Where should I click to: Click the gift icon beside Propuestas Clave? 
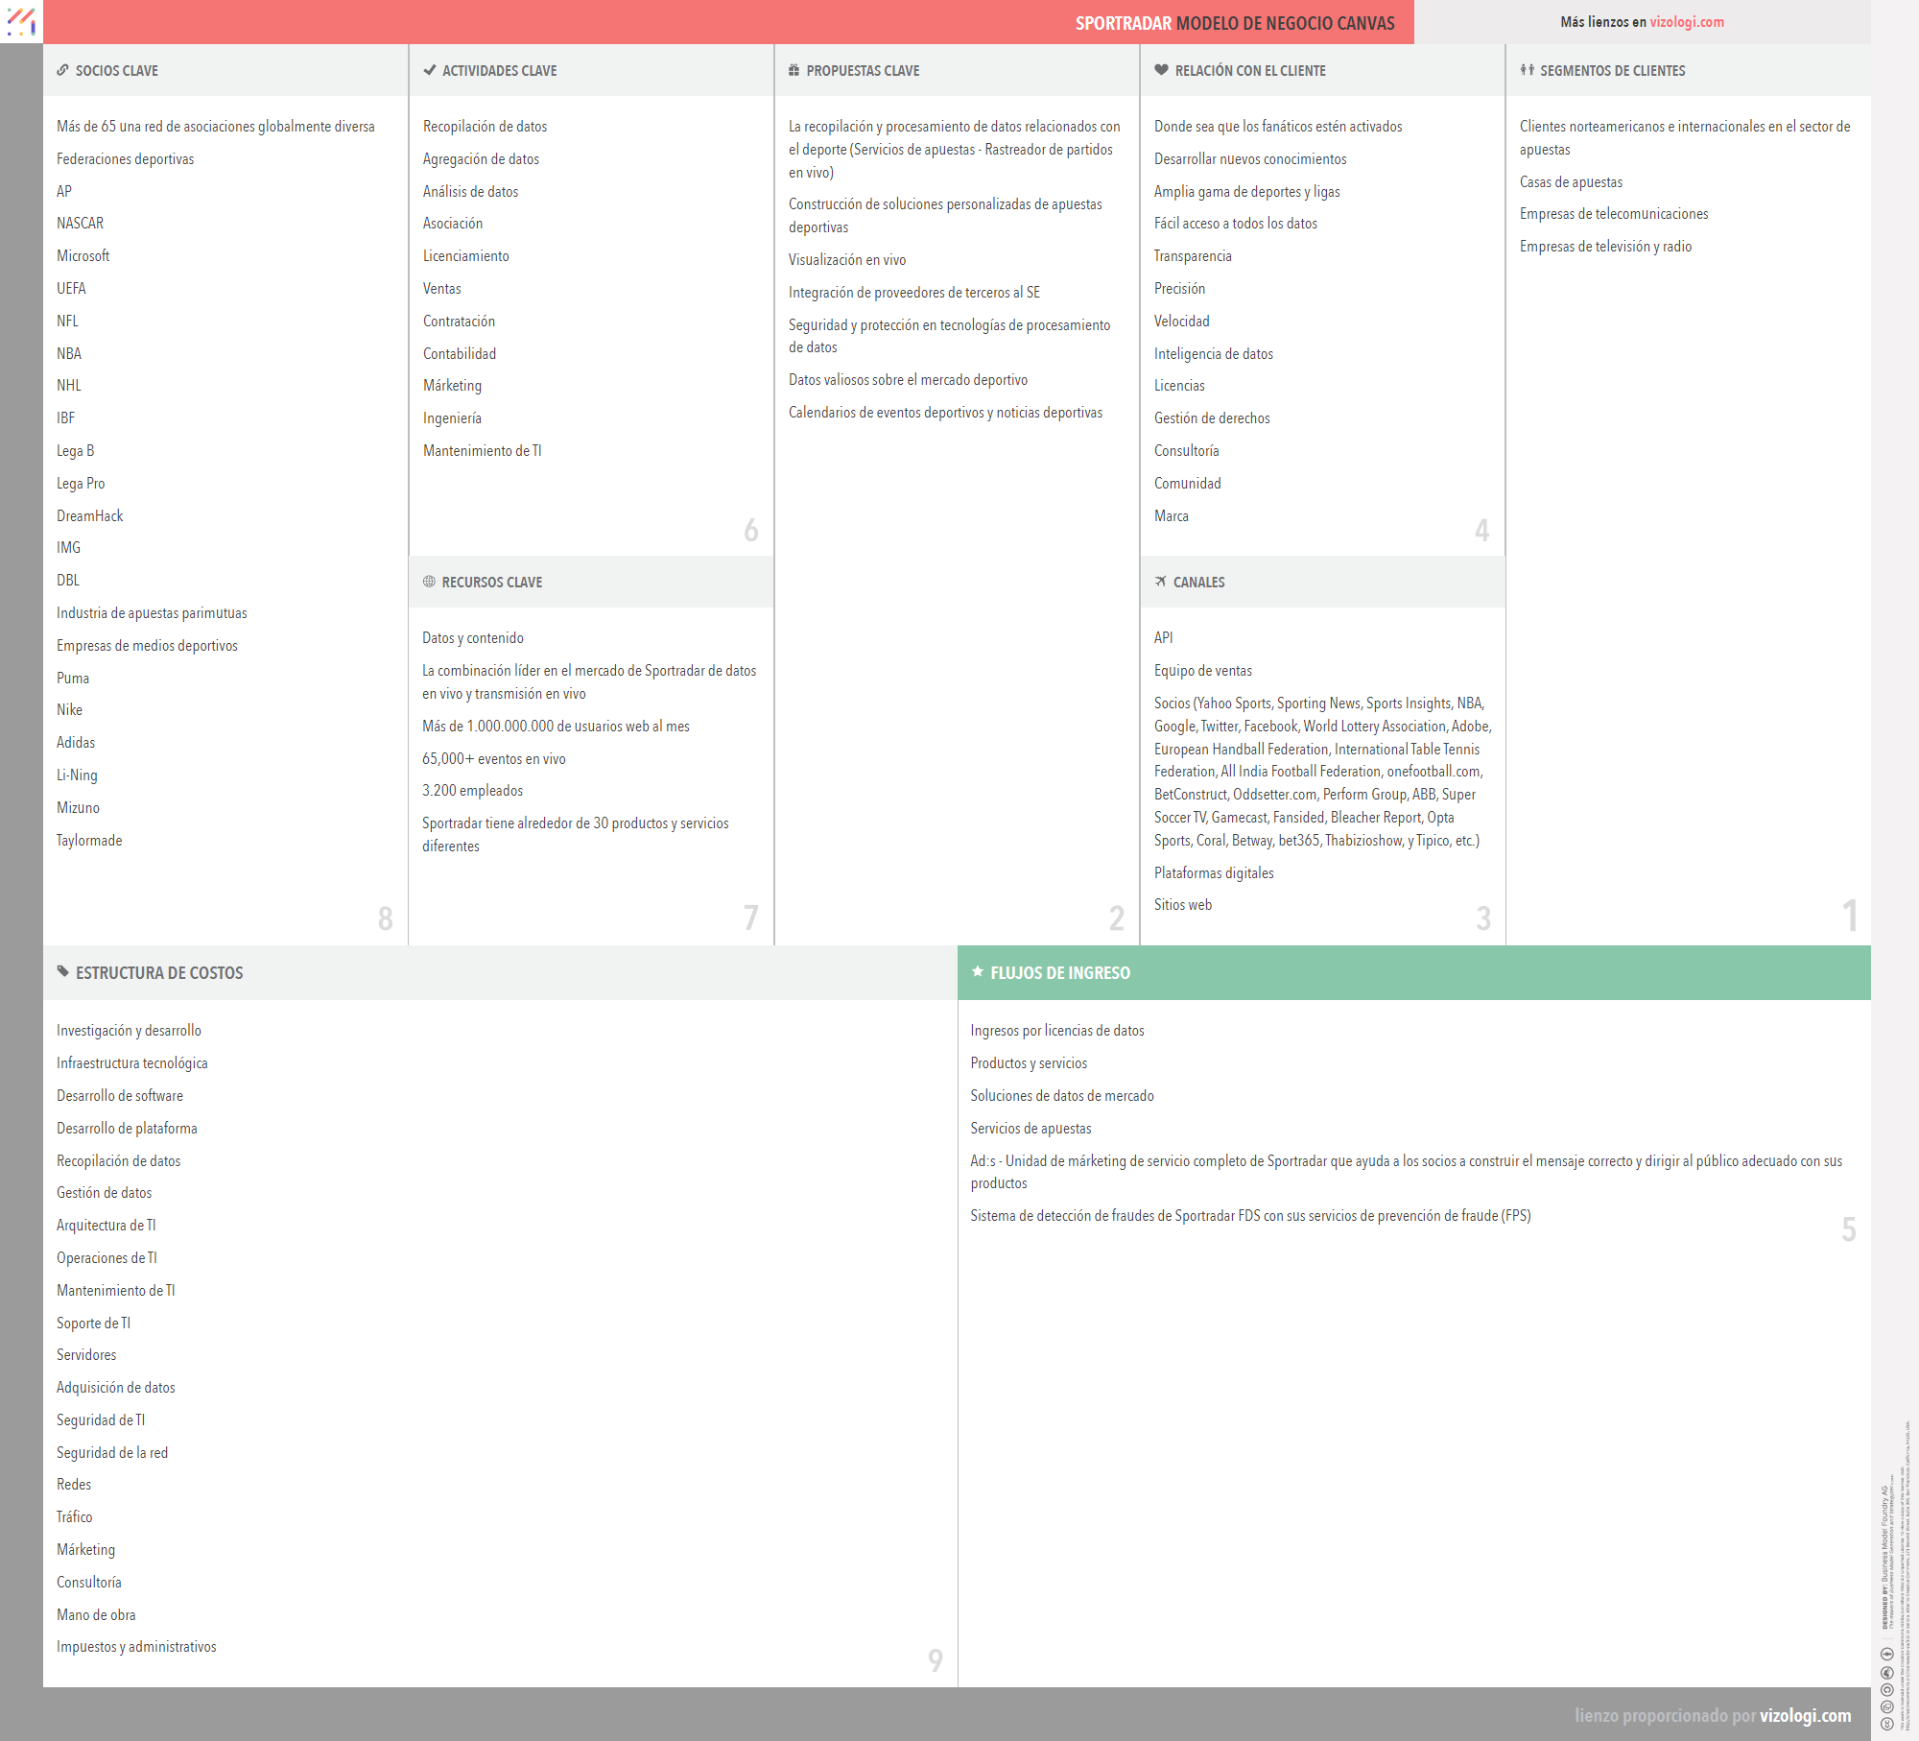794,70
